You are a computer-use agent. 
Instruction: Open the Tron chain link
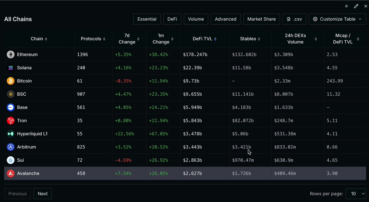(22, 121)
